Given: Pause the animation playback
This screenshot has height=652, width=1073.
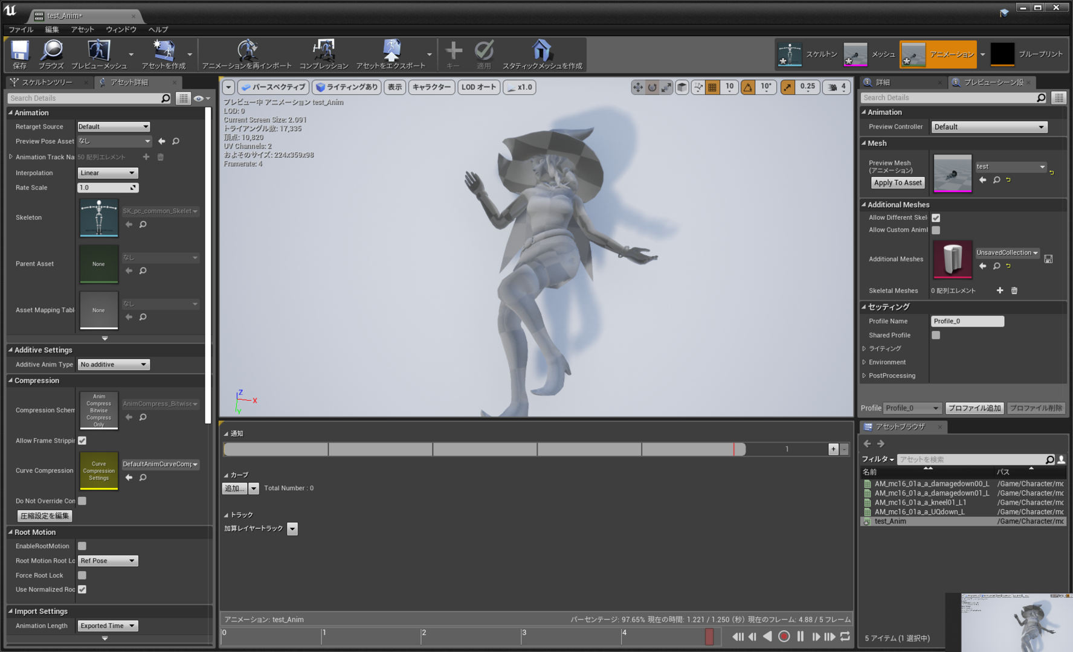Looking at the screenshot, I should pyautogui.click(x=800, y=636).
